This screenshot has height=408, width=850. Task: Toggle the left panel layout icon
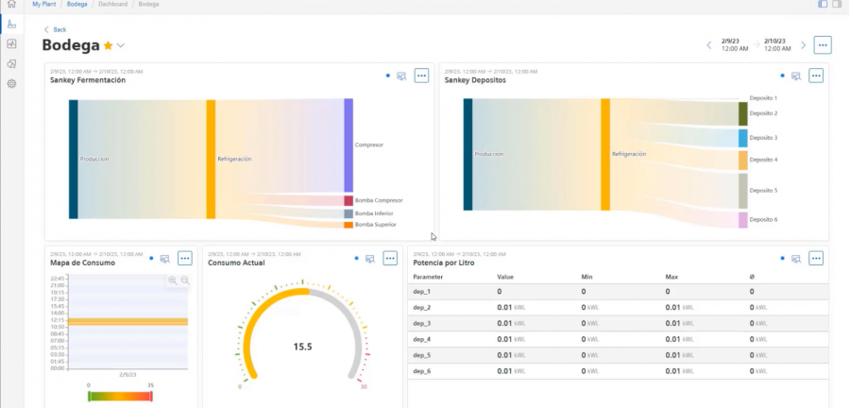[x=823, y=5]
